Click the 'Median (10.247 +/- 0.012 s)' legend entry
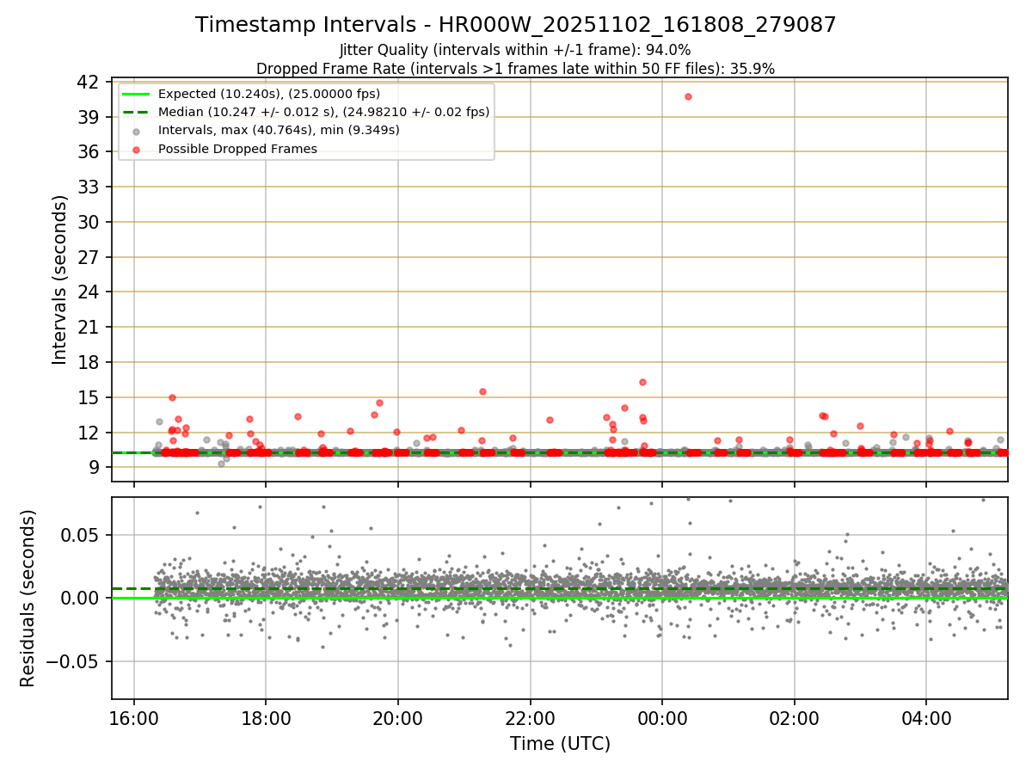The height and width of the screenshot is (774, 1032). [324, 112]
